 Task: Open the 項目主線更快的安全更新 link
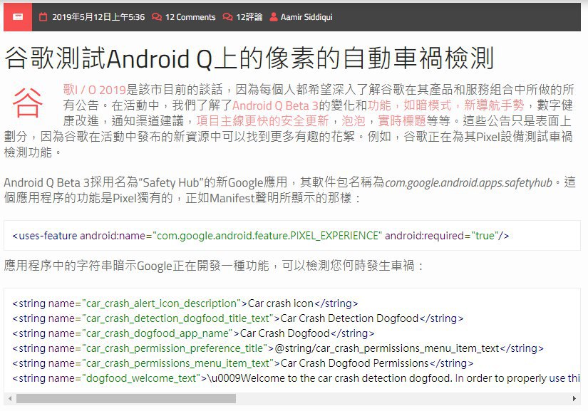click(x=262, y=120)
